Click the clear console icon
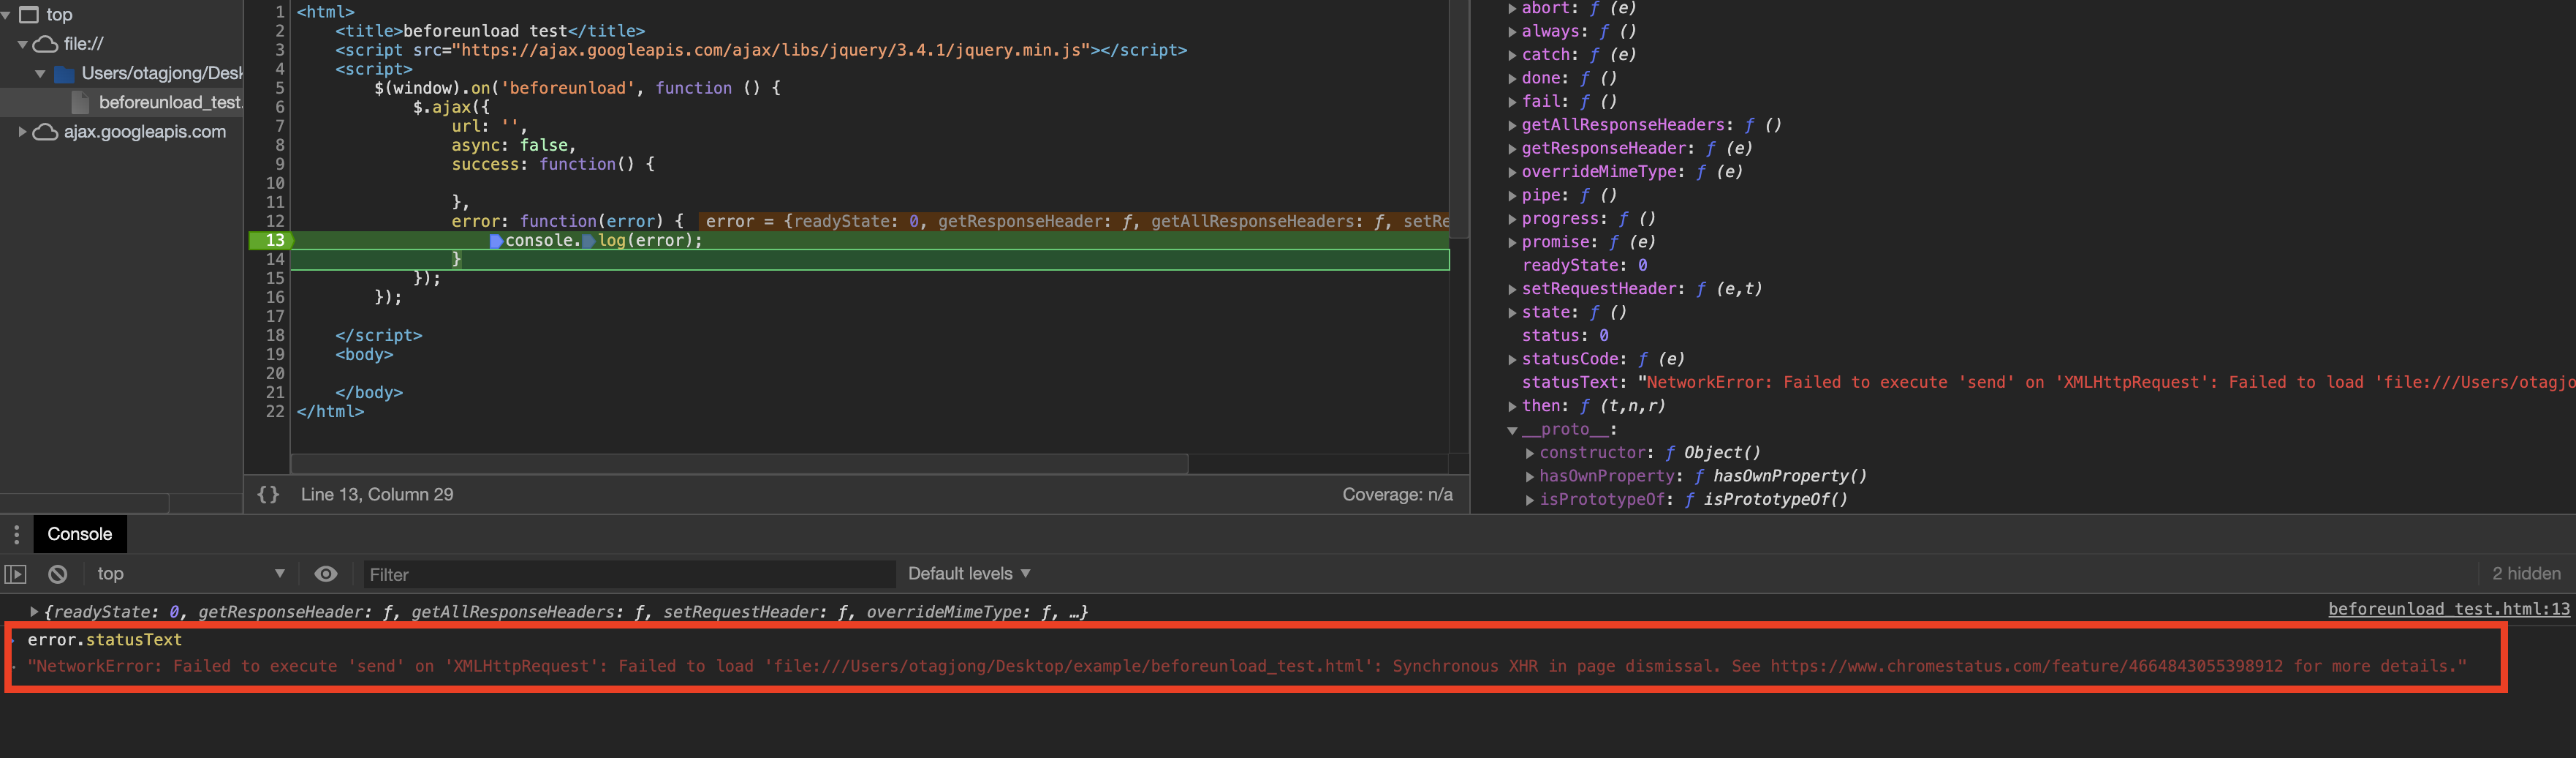 pyautogui.click(x=58, y=574)
